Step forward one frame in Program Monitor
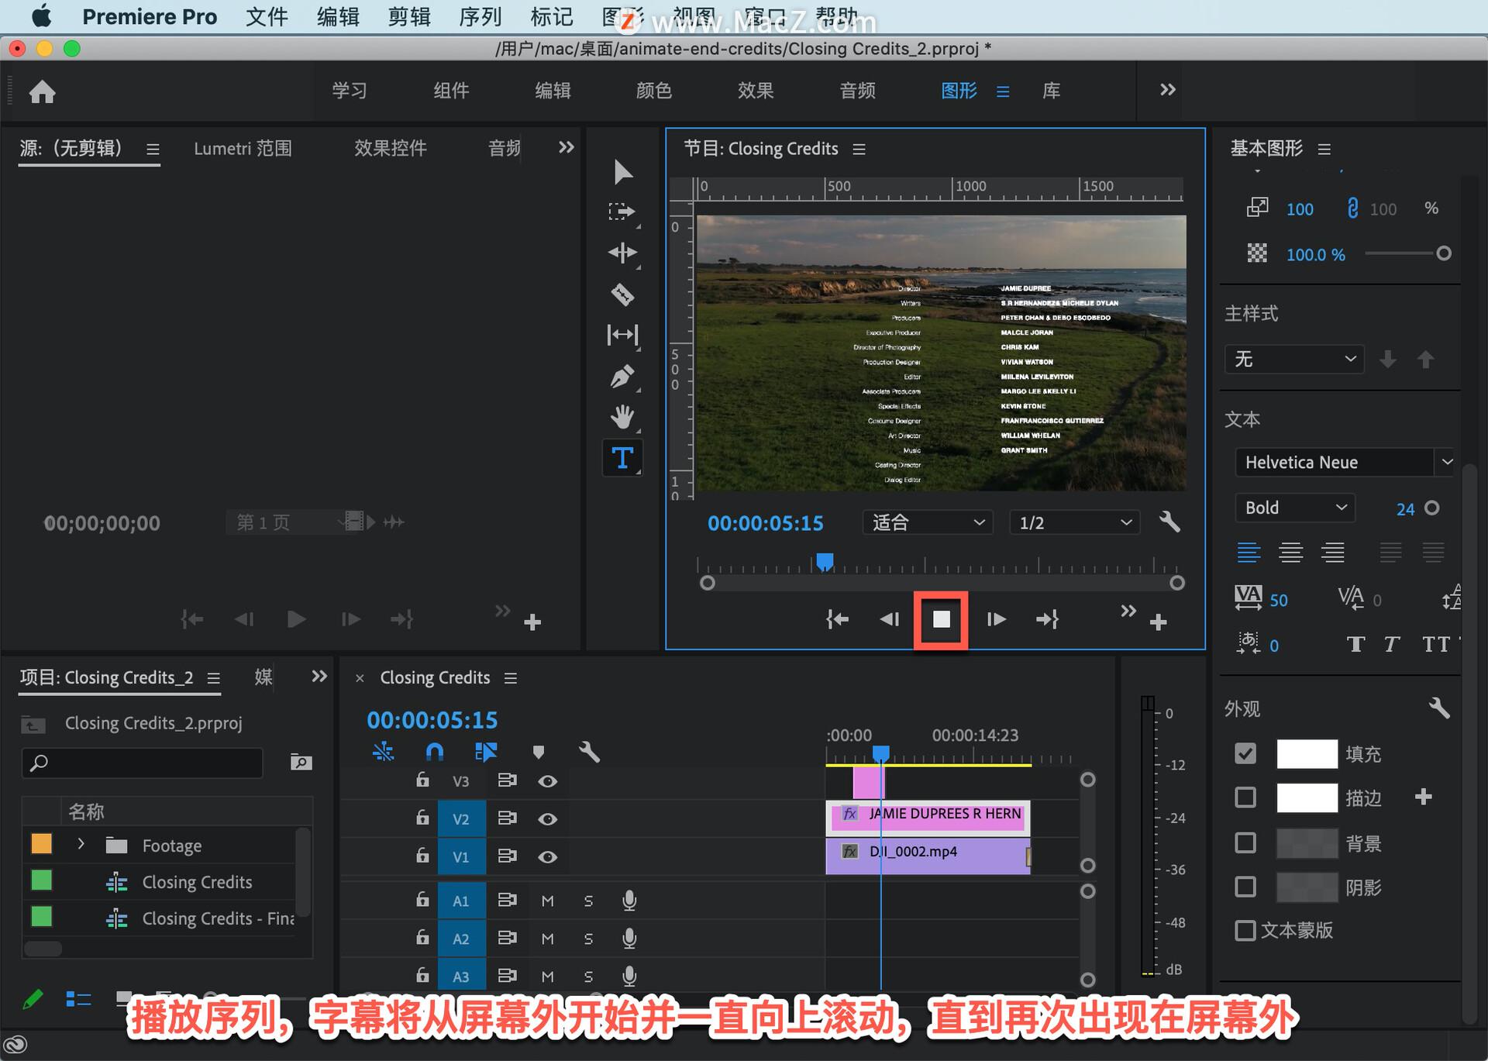1488x1061 pixels. click(x=996, y=619)
